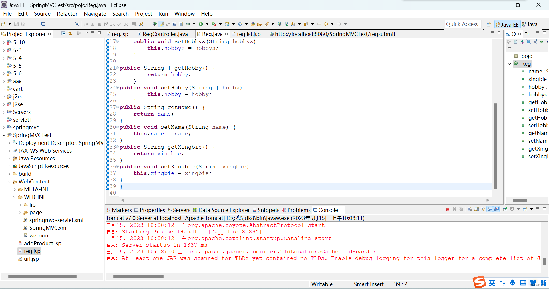Image resolution: width=549 pixels, height=289 pixels.
Task: Click the Resume debug icon
Action: click(x=86, y=24)
